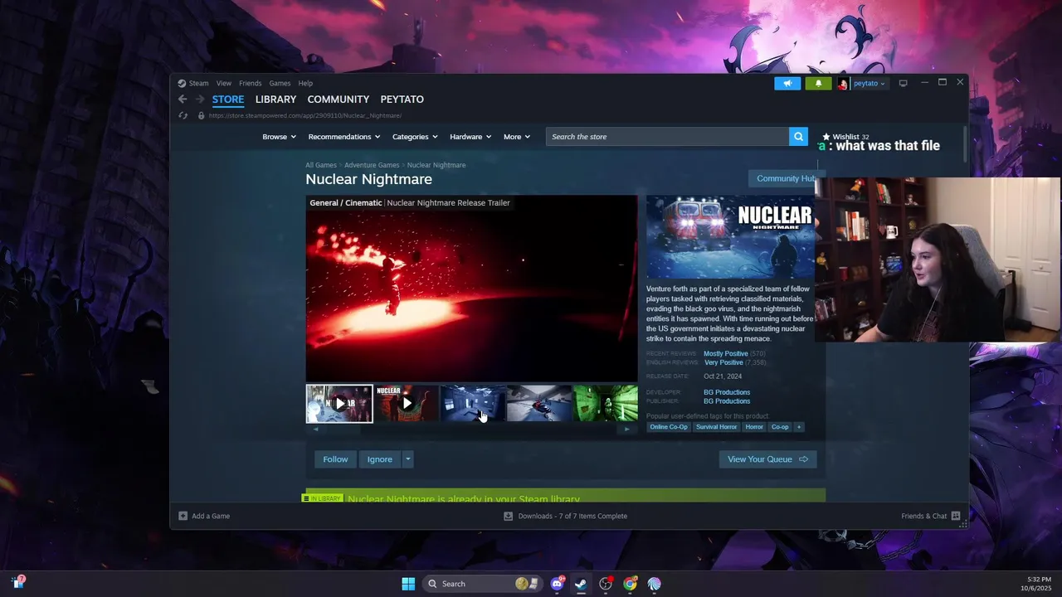Viewport: 1062px width, 597px height.
Task: Open Discord from the taskbar
Action: tap(558, 584)
